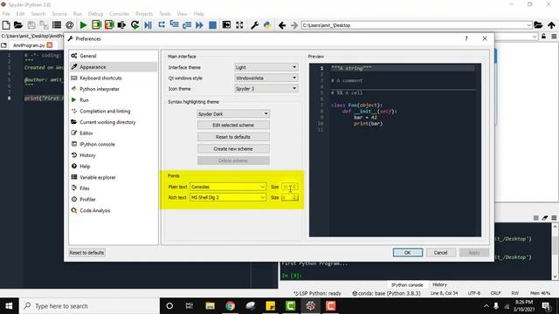Click the debugger Step over icon
559x314 pixels.
(x=162, y=25)
